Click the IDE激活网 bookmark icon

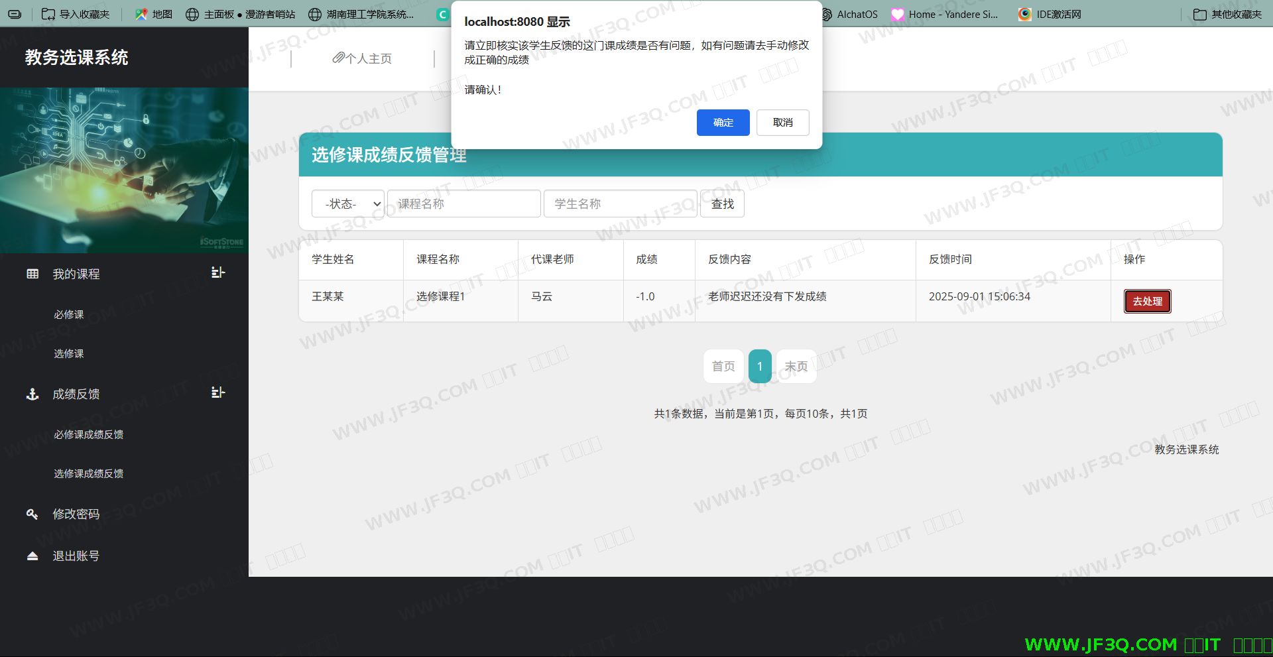click(1025, 15)
